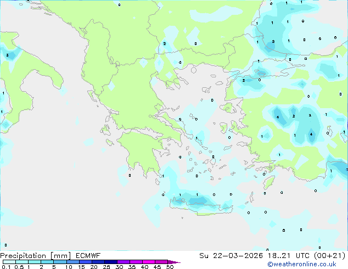Click legend label '10'
The image size is (348, 269).
tap(69, 267)
